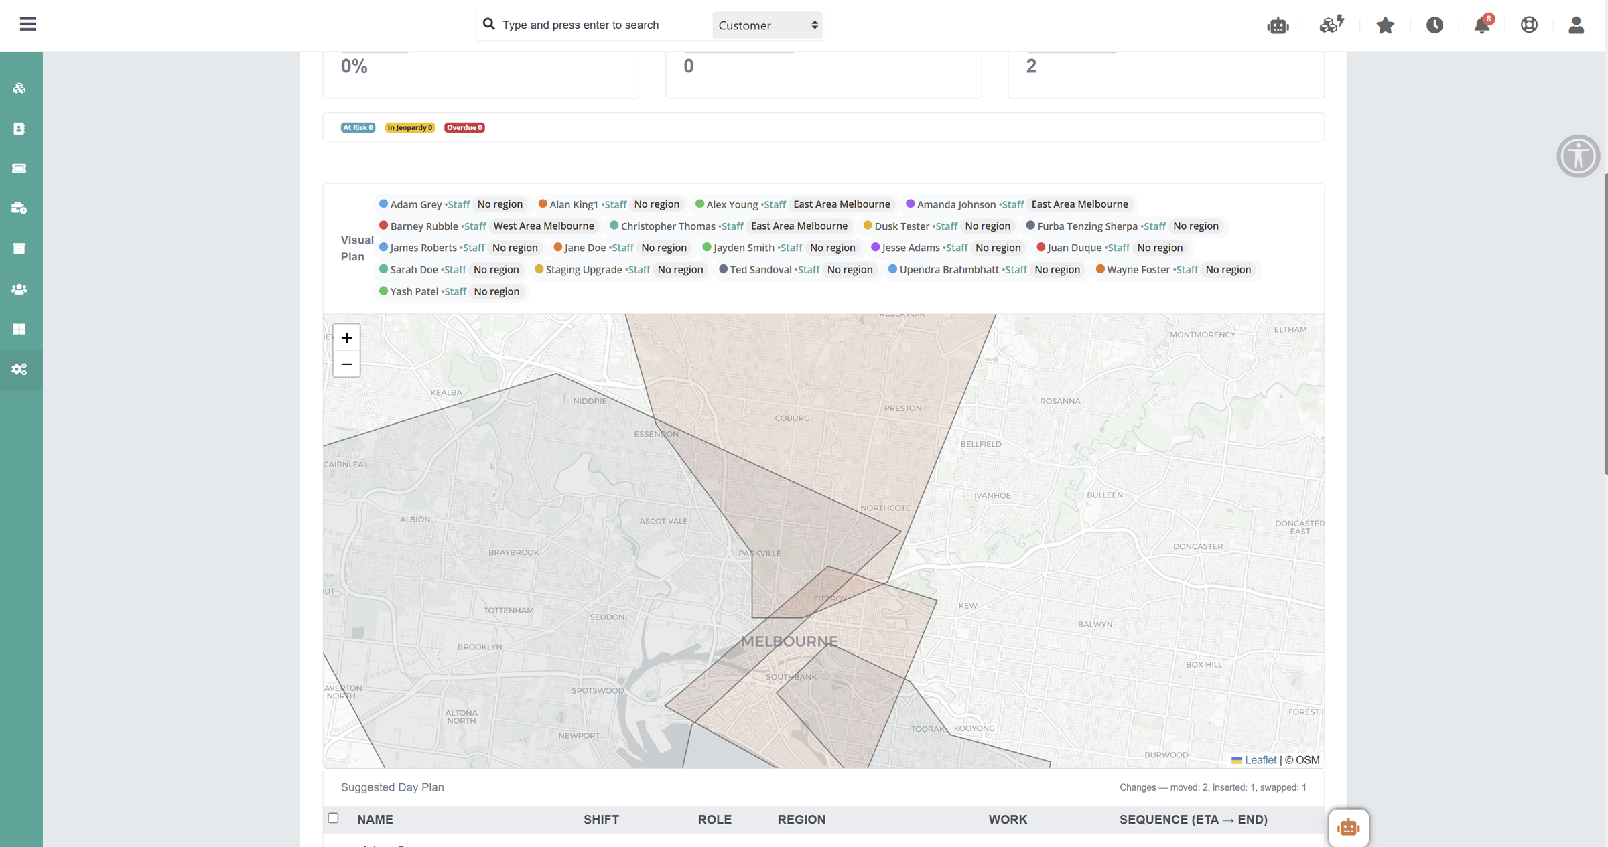Open Teams using the sidebar people icon

19,289
